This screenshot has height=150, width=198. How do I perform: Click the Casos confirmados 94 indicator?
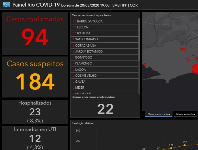click(x=35, y=33)
